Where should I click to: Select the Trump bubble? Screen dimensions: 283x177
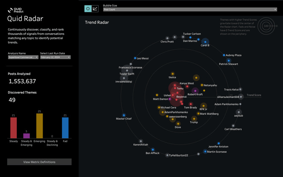(x=194, y=119)
